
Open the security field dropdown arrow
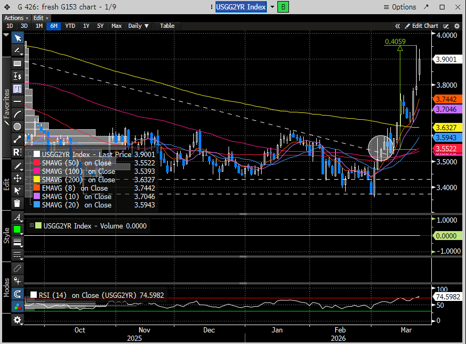tap(272, 7)
